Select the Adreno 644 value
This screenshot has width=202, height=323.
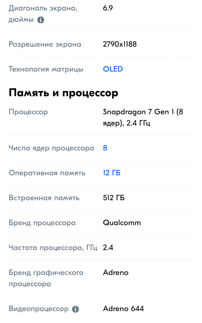[x=123, y=309]
